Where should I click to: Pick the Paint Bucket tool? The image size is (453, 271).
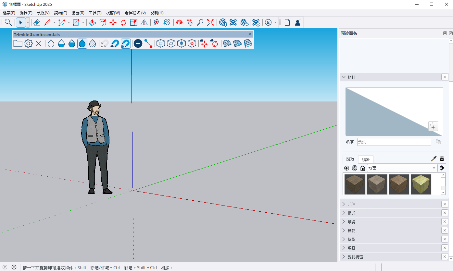click(167, 22)
